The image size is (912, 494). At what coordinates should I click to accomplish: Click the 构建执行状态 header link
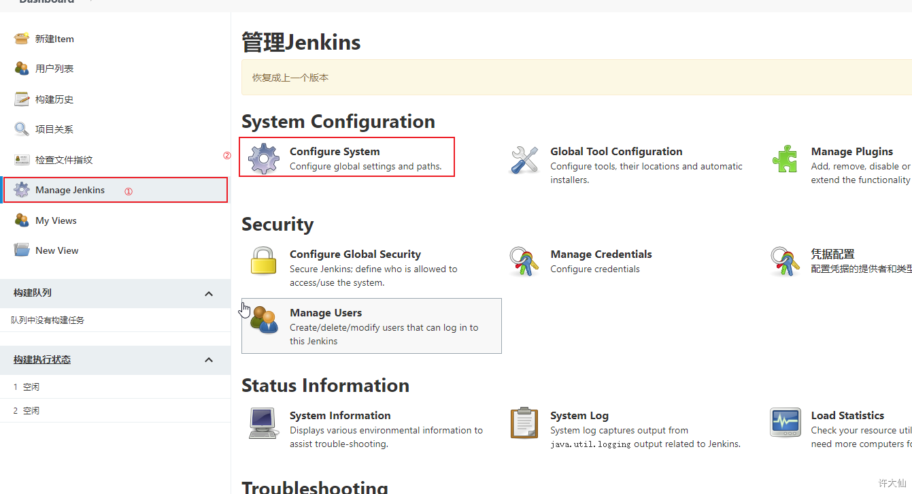click(x=42, y=359)
